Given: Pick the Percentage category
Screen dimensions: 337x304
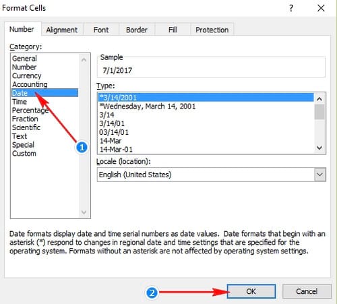Looking at the screenshot, I should (x=45, y=110).
